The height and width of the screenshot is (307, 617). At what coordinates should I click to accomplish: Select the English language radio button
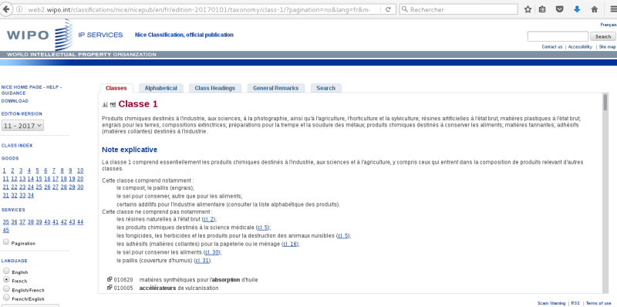[x=6, y=271]
